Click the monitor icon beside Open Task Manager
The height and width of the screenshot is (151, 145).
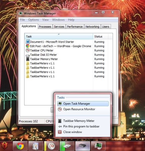pos(60,104)
